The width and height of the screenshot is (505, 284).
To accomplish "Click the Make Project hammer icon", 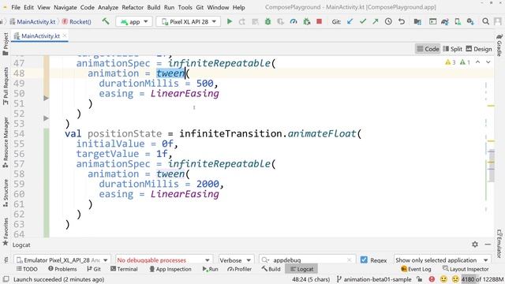I will click(x=106, y=21).
